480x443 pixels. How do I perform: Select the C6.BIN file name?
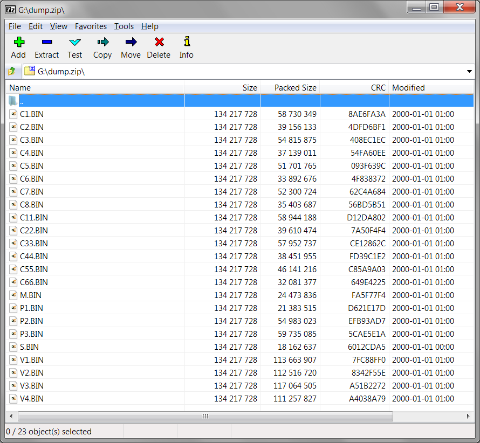pos(31,179)
